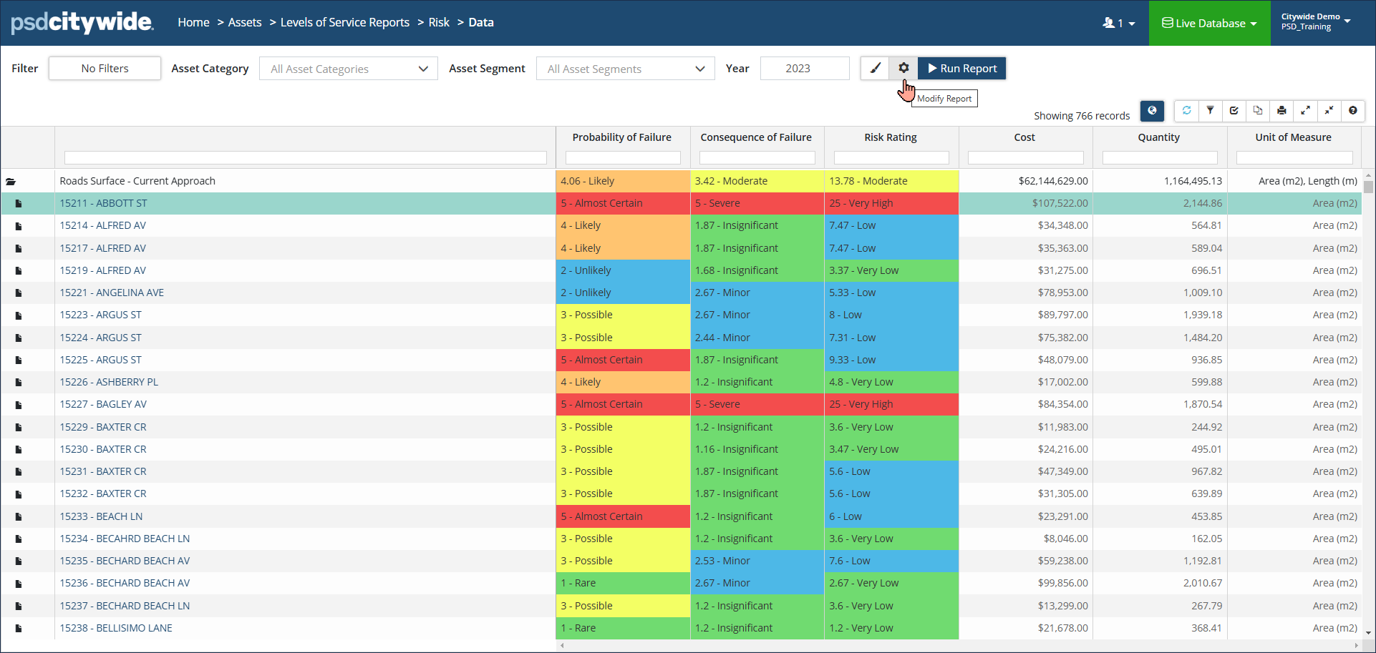
Task: Click the collapse all arrows icon
Action: coord(1329,111)
